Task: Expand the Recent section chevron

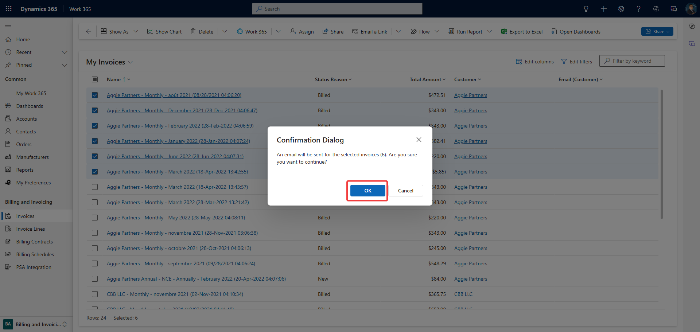Action: pyautogui.click(x=65, y=52)
